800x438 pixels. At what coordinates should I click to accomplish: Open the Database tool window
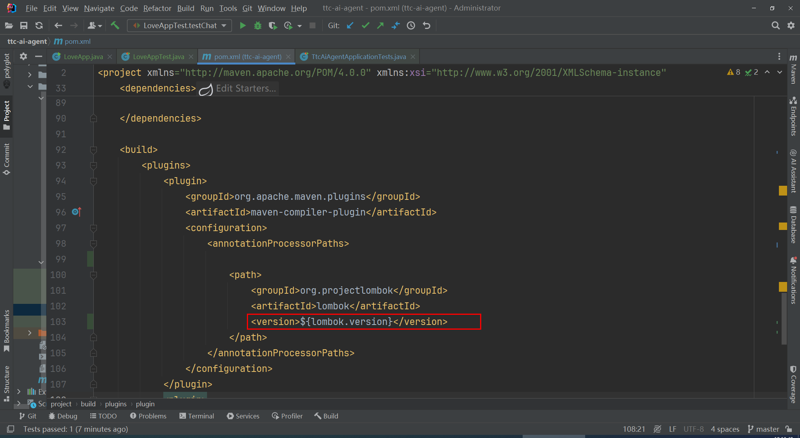point(793,227)
